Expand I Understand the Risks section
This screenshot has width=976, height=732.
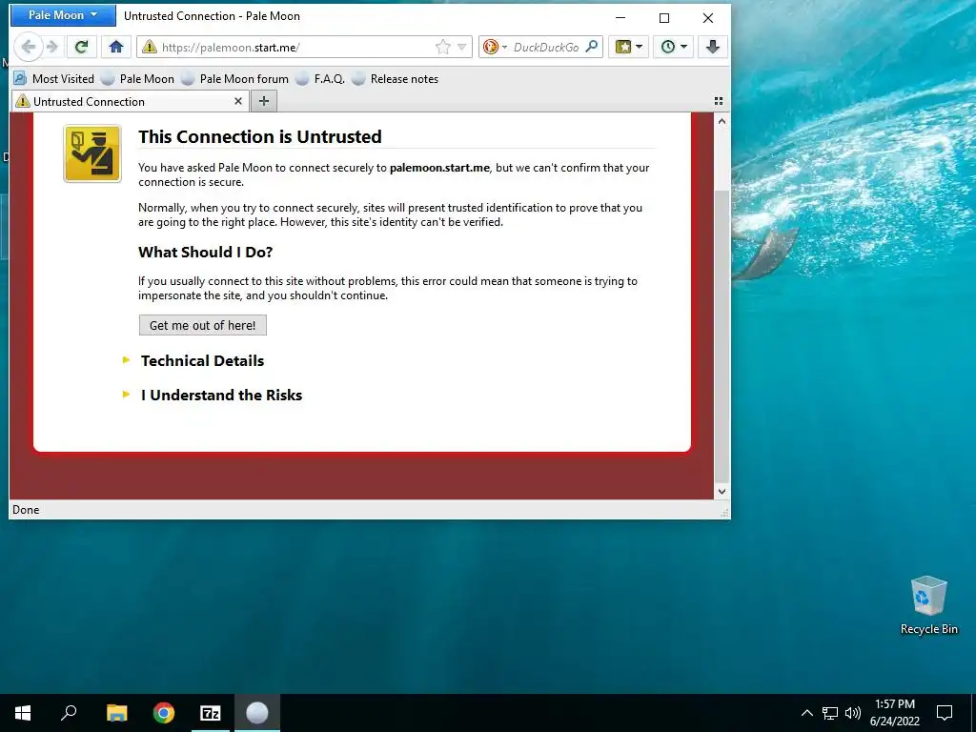click(221, 396)
